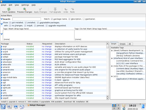Uncheck the not installed filter

click(x=10, y=23)
